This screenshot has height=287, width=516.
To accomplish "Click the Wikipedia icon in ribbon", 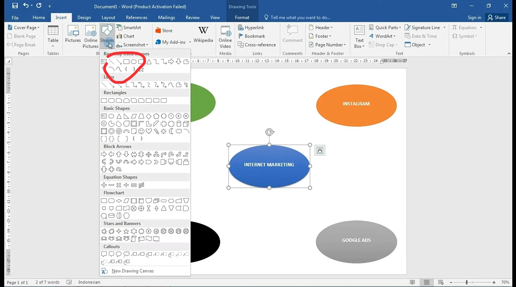I will tap(203, 35).
